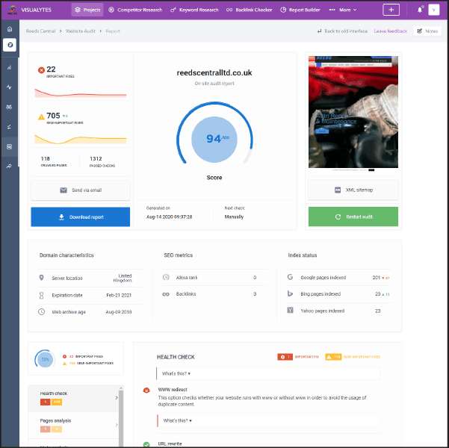Click the Leave feedback link
Image resolution: width=449 pixels, height=448 pixels.
click(390, 31)
